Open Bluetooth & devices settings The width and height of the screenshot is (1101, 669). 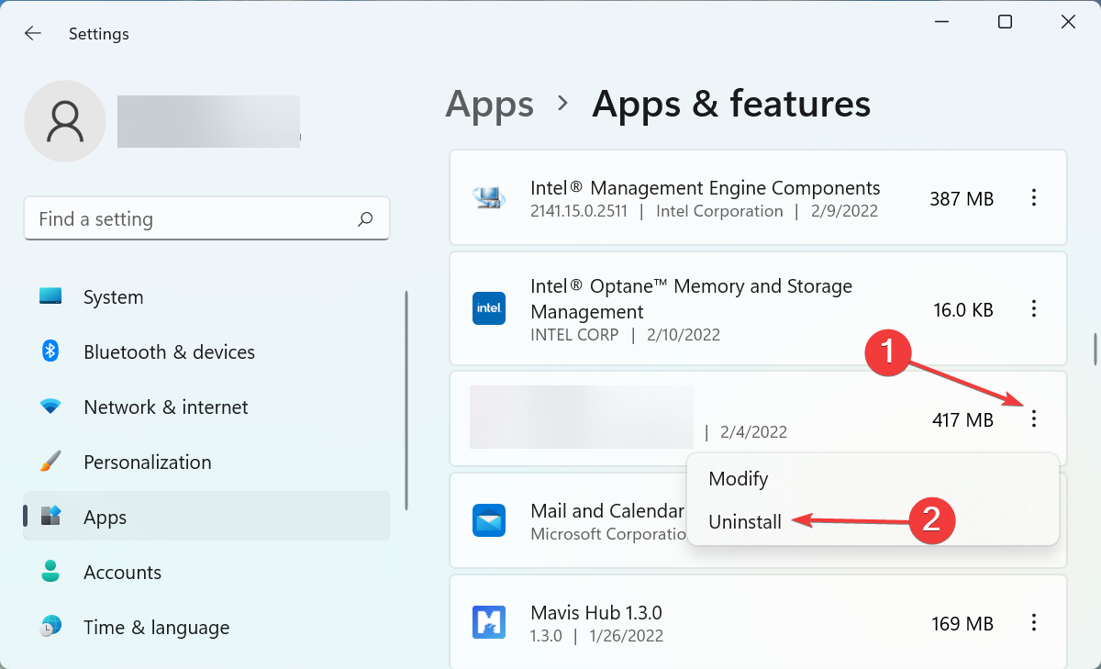tap(50, 351)
